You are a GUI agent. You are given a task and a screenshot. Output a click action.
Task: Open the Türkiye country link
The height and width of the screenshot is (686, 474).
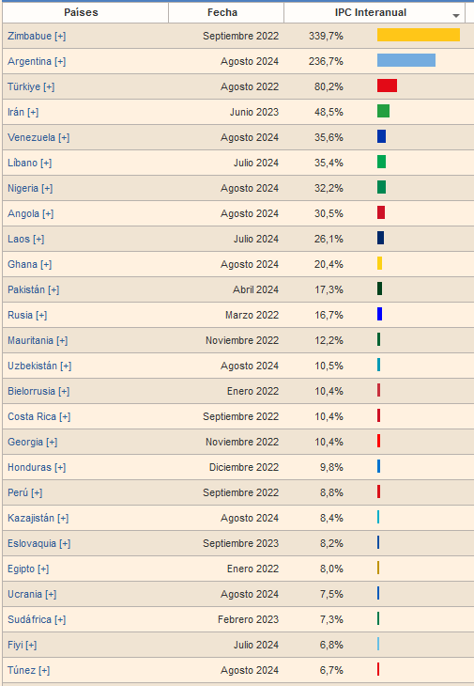pos(23,86)
